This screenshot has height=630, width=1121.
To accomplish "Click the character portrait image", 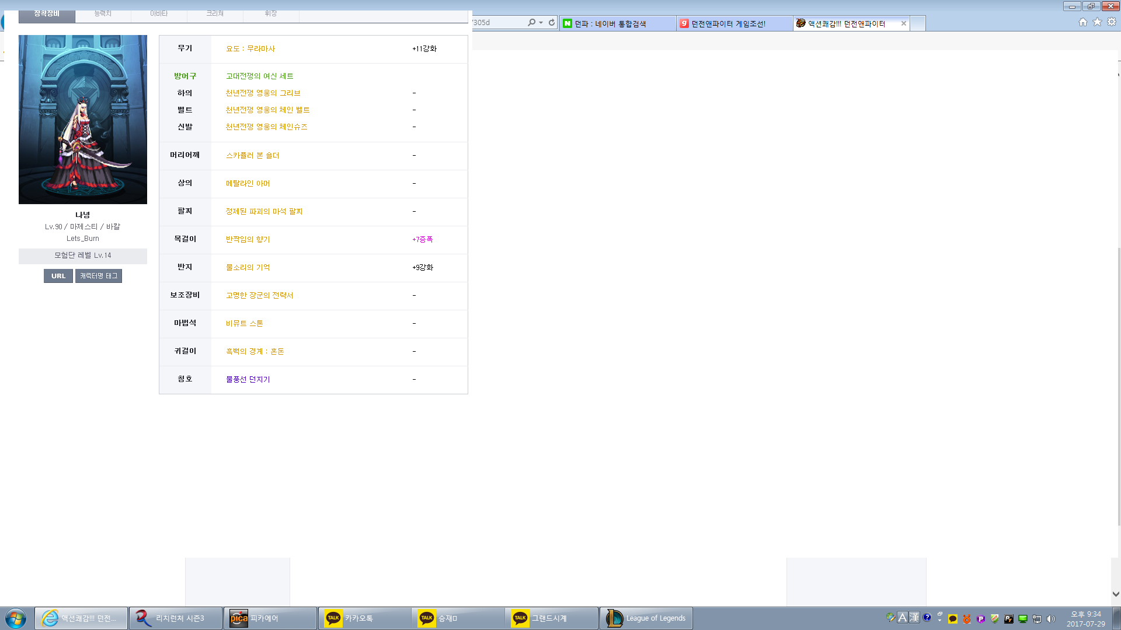I will (83, 120).
